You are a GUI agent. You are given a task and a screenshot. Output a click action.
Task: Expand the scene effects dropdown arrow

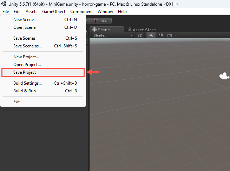tap(176, 35)
